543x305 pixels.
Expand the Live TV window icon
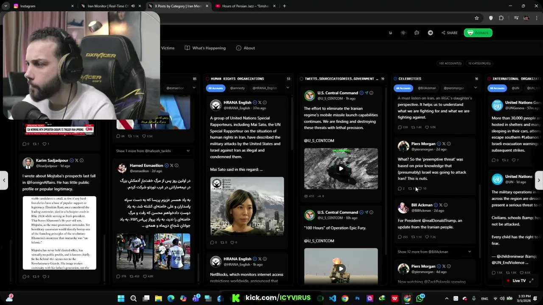[x=531, y=280]
